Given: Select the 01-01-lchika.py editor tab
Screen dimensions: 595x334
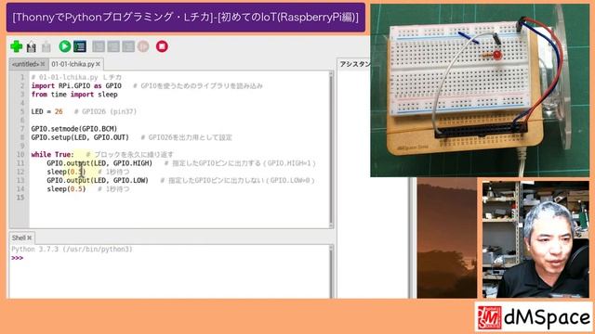Looking at the screenshot, I should (73, 64).
